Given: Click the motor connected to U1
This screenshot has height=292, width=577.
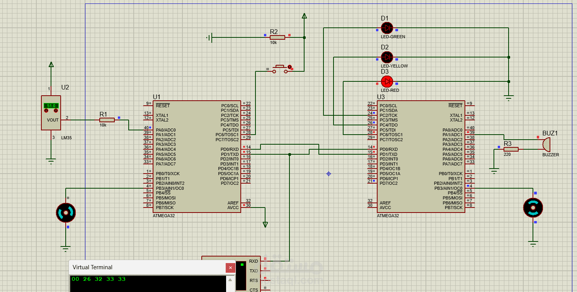Looking at the screenshot, I should click(x=66, y=212).
